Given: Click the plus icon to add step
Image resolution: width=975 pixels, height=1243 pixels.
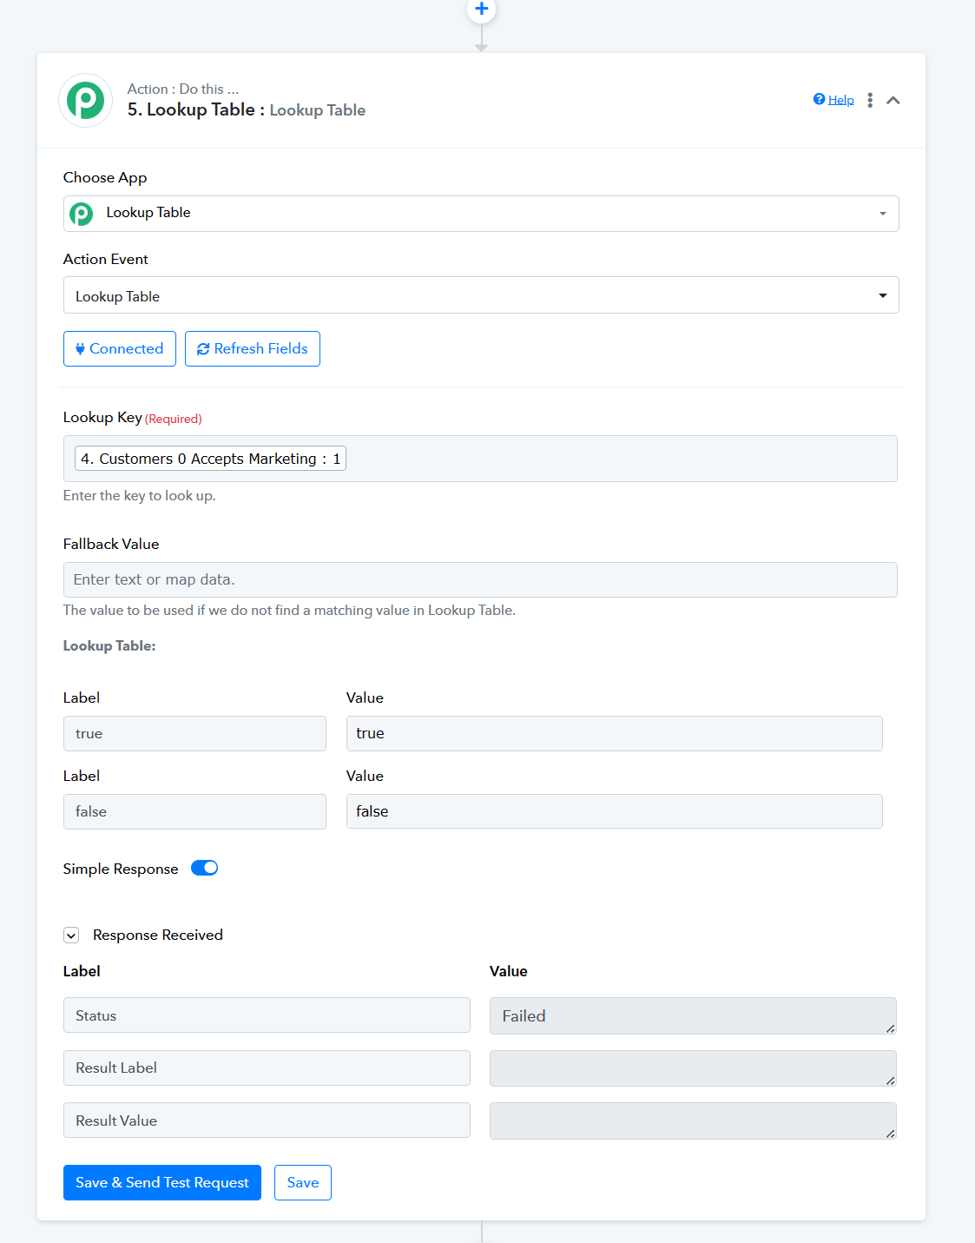Looking at the screenshot, I should coord(481,9).
